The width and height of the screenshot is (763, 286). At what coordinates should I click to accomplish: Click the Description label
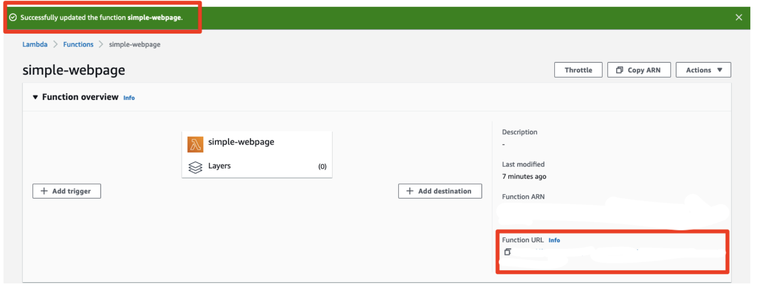point(520,132)
